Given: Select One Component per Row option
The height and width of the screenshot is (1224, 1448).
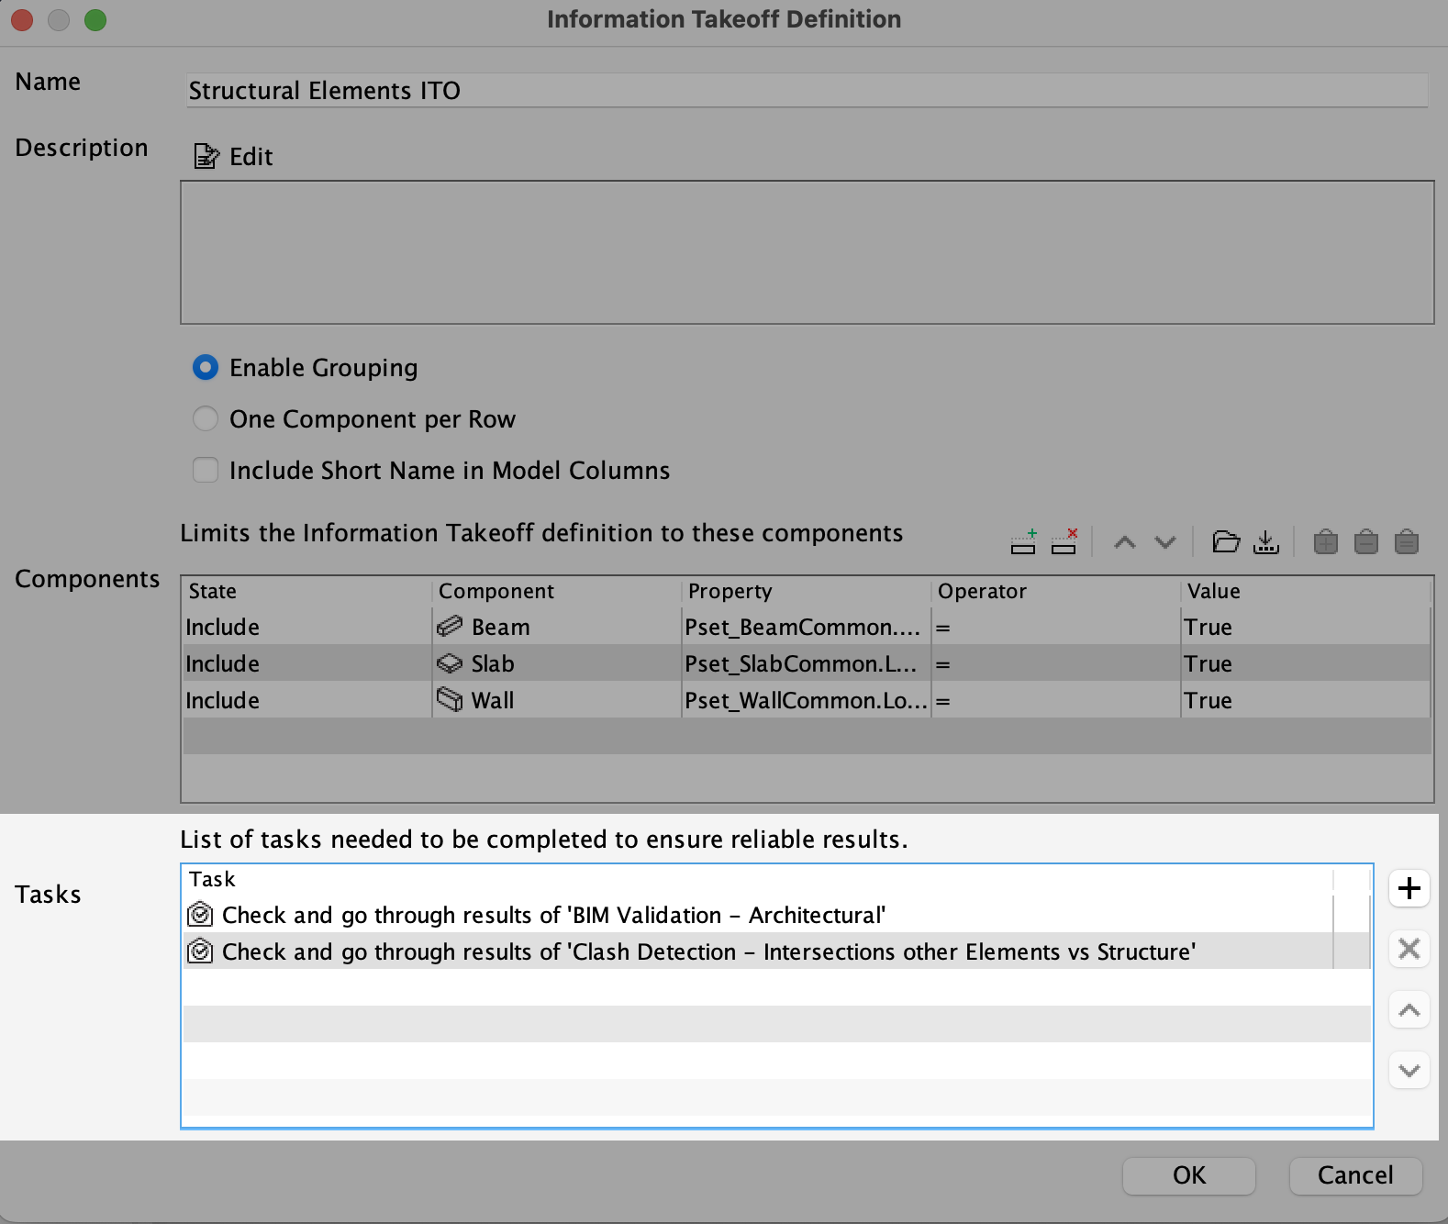Looking at the screenshot, I should pos(206,419).
